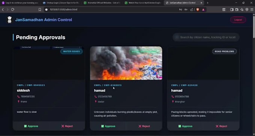Open a new browser tab
The image size is (255, 136).
(207, 3)
